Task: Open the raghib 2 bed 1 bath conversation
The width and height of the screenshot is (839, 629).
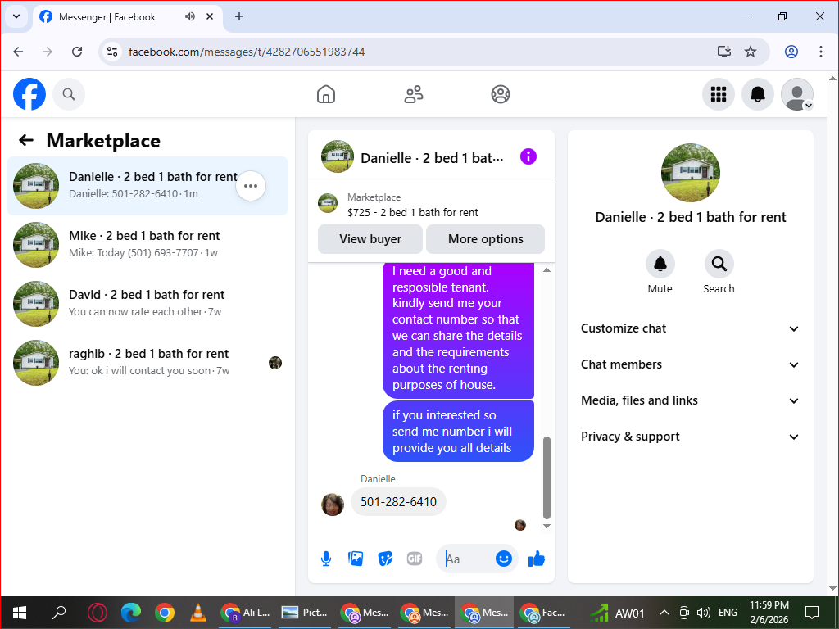Action: tap(147, 363)
